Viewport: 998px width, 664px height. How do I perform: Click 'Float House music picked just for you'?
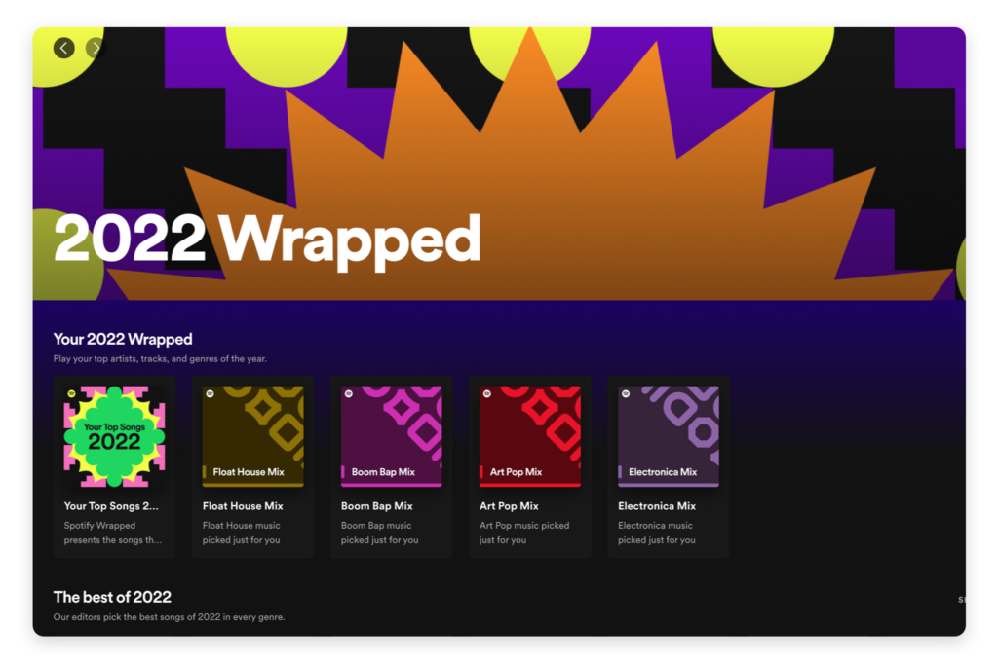click(x=242, y=533)
